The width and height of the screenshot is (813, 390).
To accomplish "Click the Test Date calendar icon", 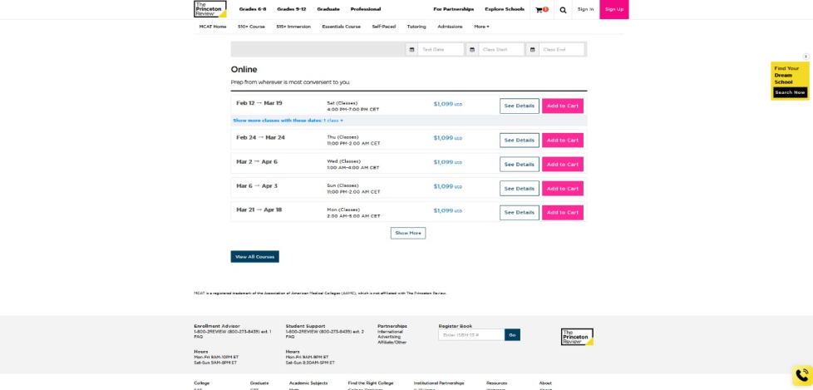I will [411, 49].
